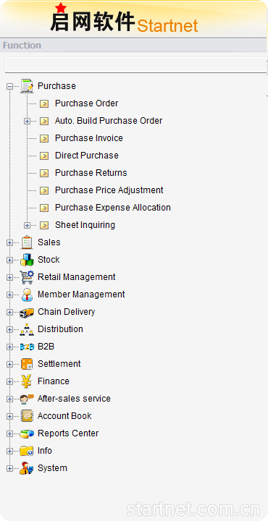Viewport: 268px width, 521px height.
Task: Expand the Sheet Inquiring node
Action: coord(28,225)
